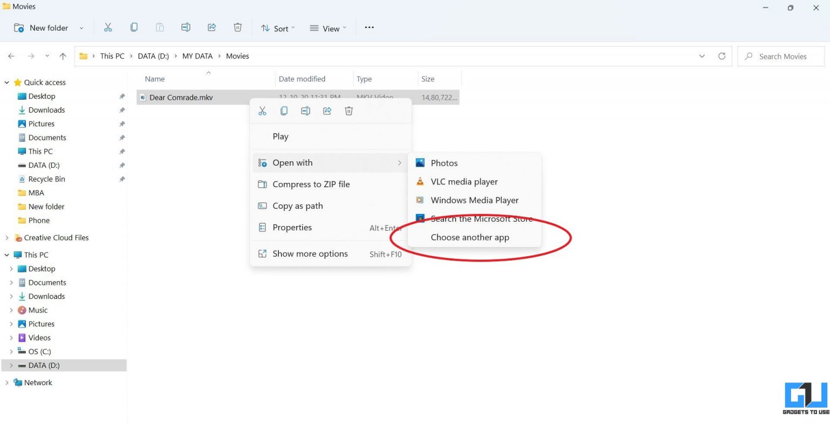Rename the file via the toolbar rename icon

[185, 27]
